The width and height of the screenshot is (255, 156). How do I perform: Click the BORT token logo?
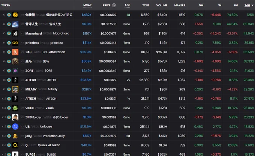pos(15,70)
